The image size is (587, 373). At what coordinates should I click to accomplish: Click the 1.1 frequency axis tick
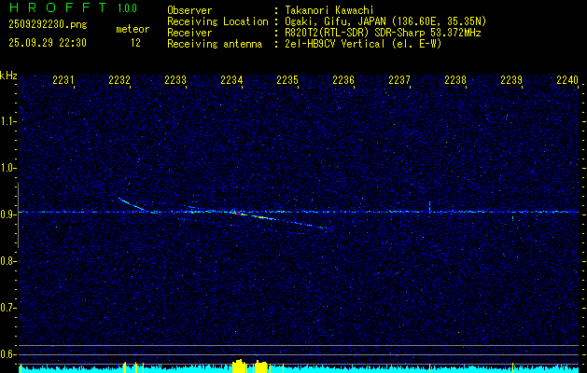(x=8, y=121)
